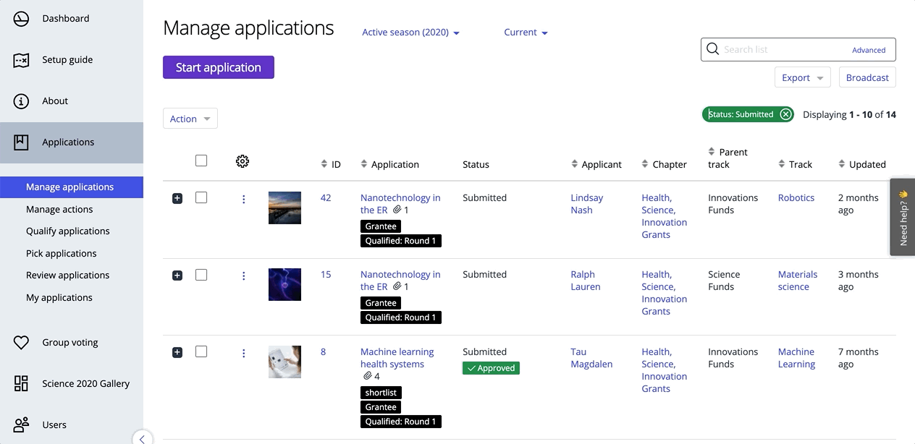This screenshot has width=915, height=444.
Task: Check the box for Machine learning health systems
Action: (201, 352)
